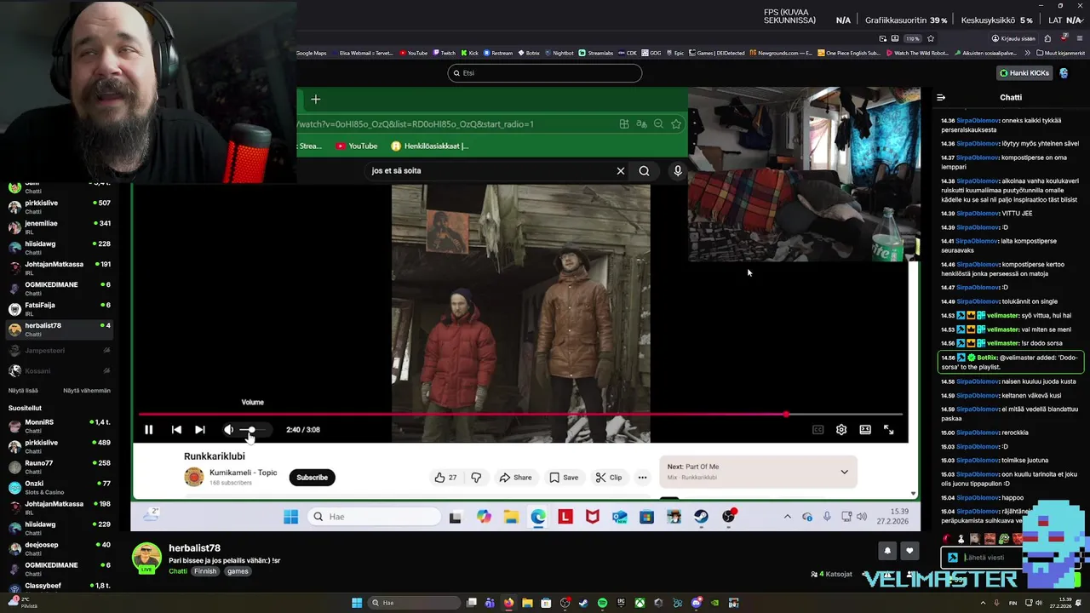The height and width of the screenshot is (613, 1090).
Task: Click the games tag under stream title
Action: point(238,571)
